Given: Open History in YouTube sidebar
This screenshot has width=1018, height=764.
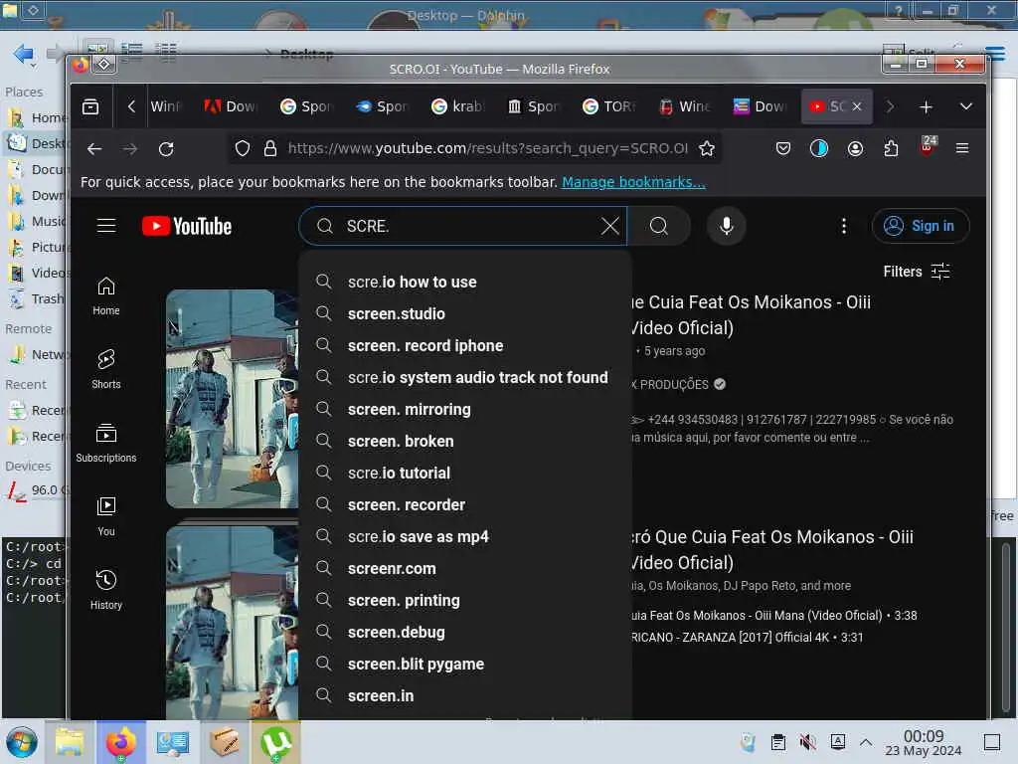Looking at the screenshot, I should click(x=105, y=590).
